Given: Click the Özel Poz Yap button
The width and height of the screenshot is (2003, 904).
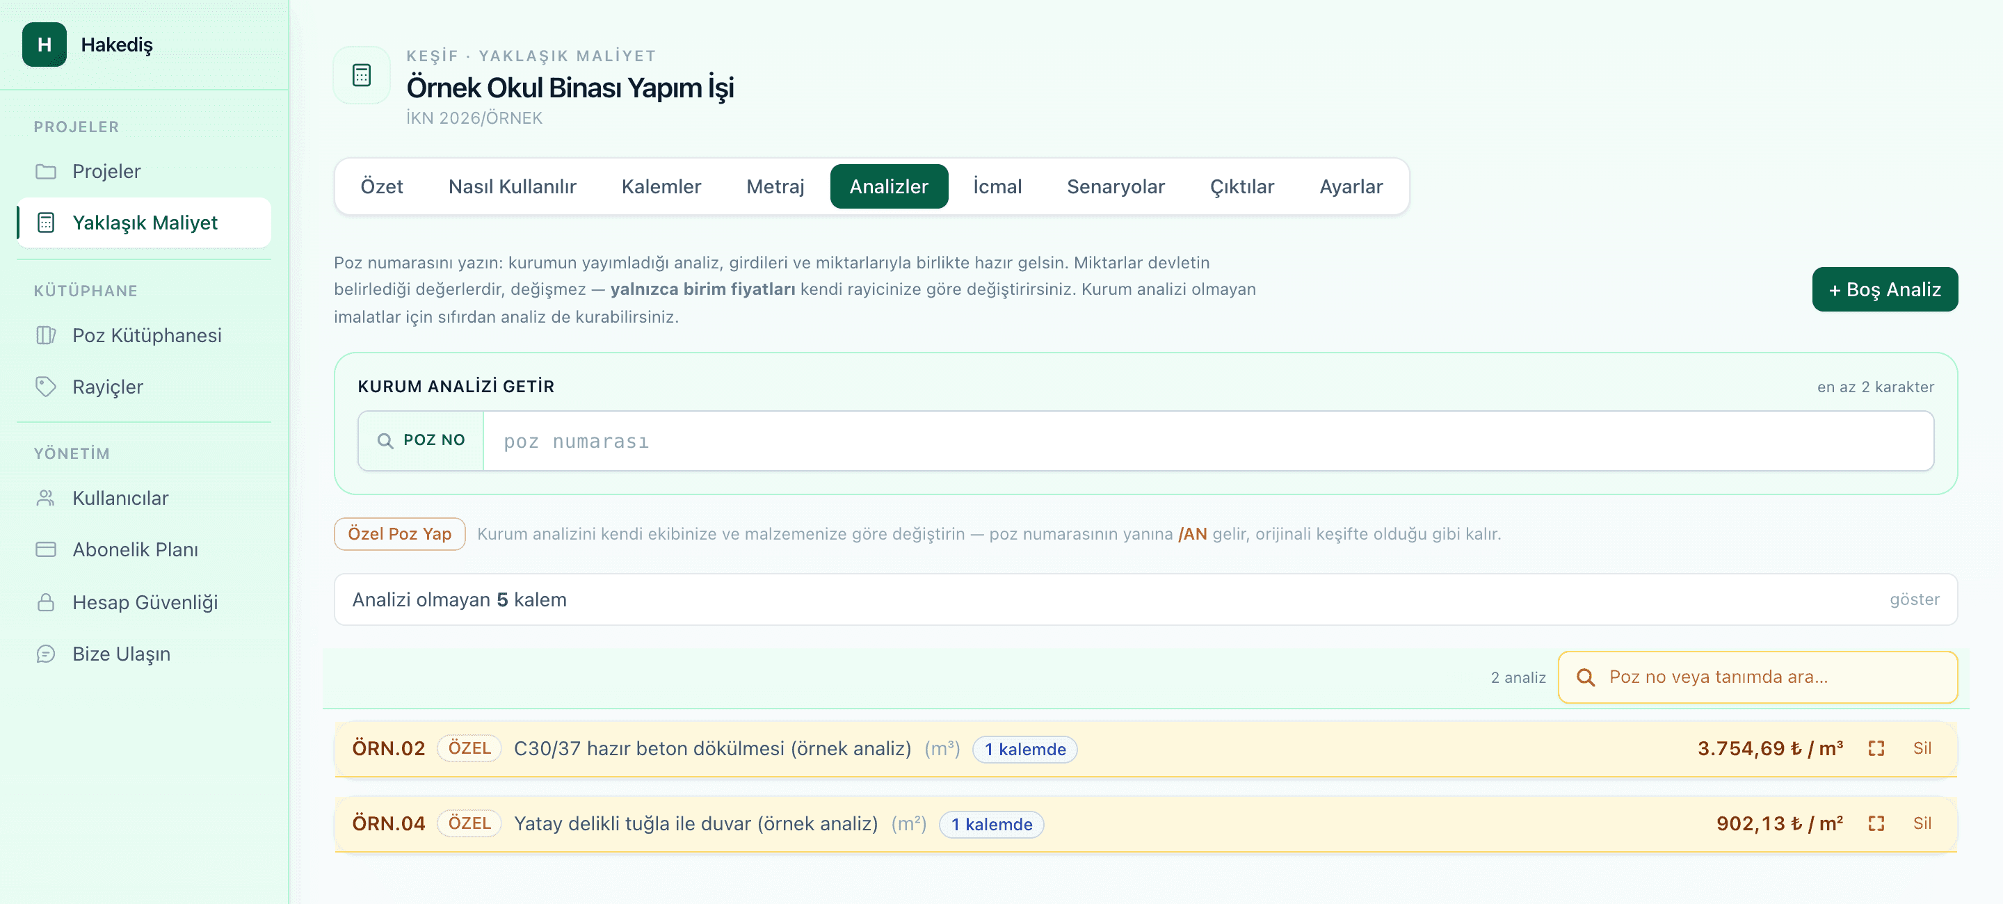Looking at the screenshot, I should (x=400, y=534).
